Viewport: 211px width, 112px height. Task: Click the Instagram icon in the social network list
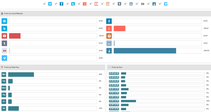(109, 36)
